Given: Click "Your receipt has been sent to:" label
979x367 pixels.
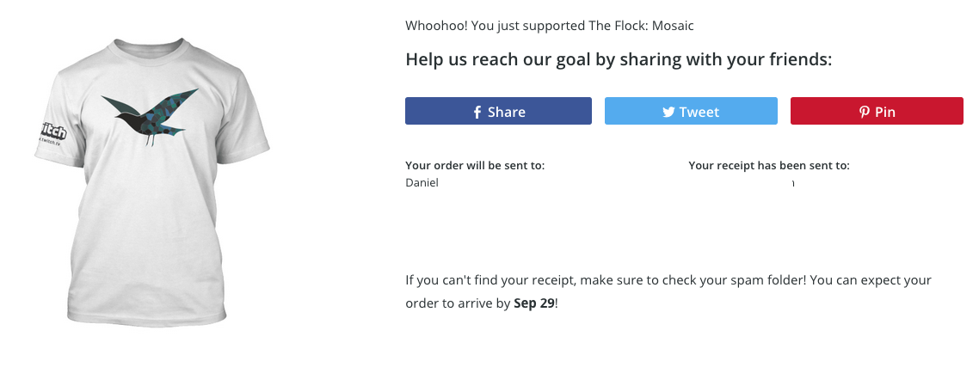Looking at the screenshot, I should (x=769, y=165).
